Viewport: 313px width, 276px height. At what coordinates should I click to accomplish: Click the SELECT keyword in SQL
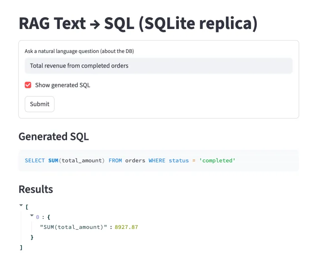click(35, 160)
